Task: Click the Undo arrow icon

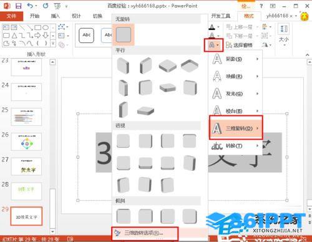Action: point(31,6)
